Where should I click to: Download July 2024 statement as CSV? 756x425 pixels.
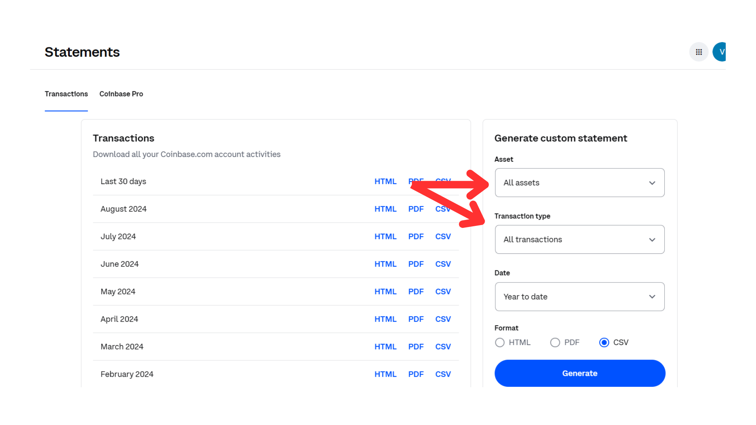443,237
